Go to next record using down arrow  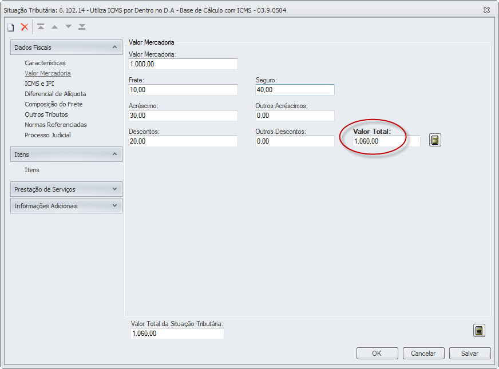click(x=69, y=27)
